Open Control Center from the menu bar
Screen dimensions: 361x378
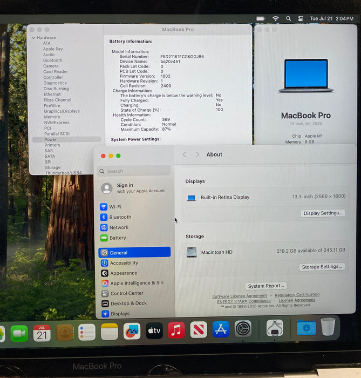click(301, 18)
